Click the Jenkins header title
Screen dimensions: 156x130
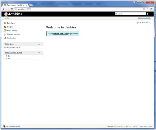pyautogui.click(x=15, y=14)
